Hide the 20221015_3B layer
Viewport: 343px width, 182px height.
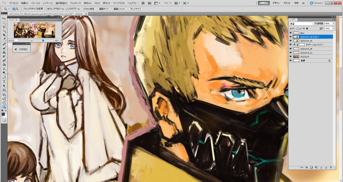[x=291, y=49]
